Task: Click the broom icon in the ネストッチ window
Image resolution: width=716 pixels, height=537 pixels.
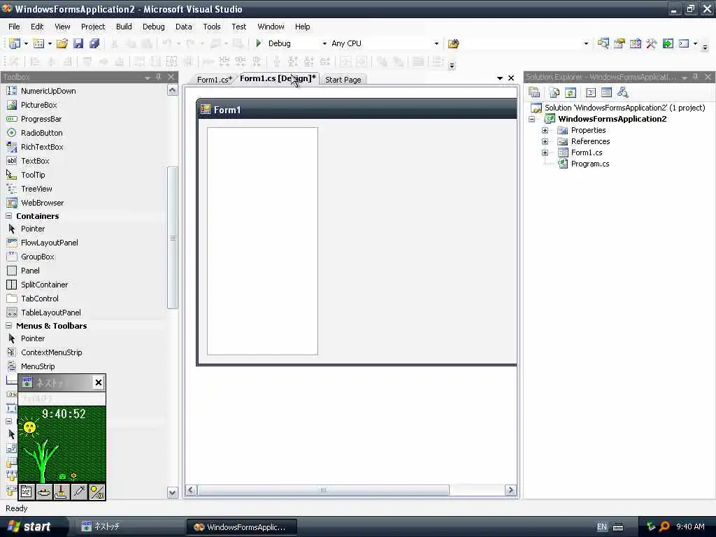Action: (62, 492)
